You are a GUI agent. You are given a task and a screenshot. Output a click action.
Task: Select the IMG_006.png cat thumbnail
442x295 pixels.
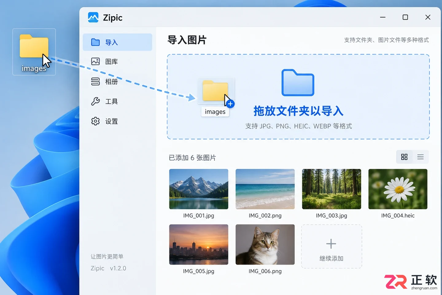pyautogui.click(x=265, y=245)
